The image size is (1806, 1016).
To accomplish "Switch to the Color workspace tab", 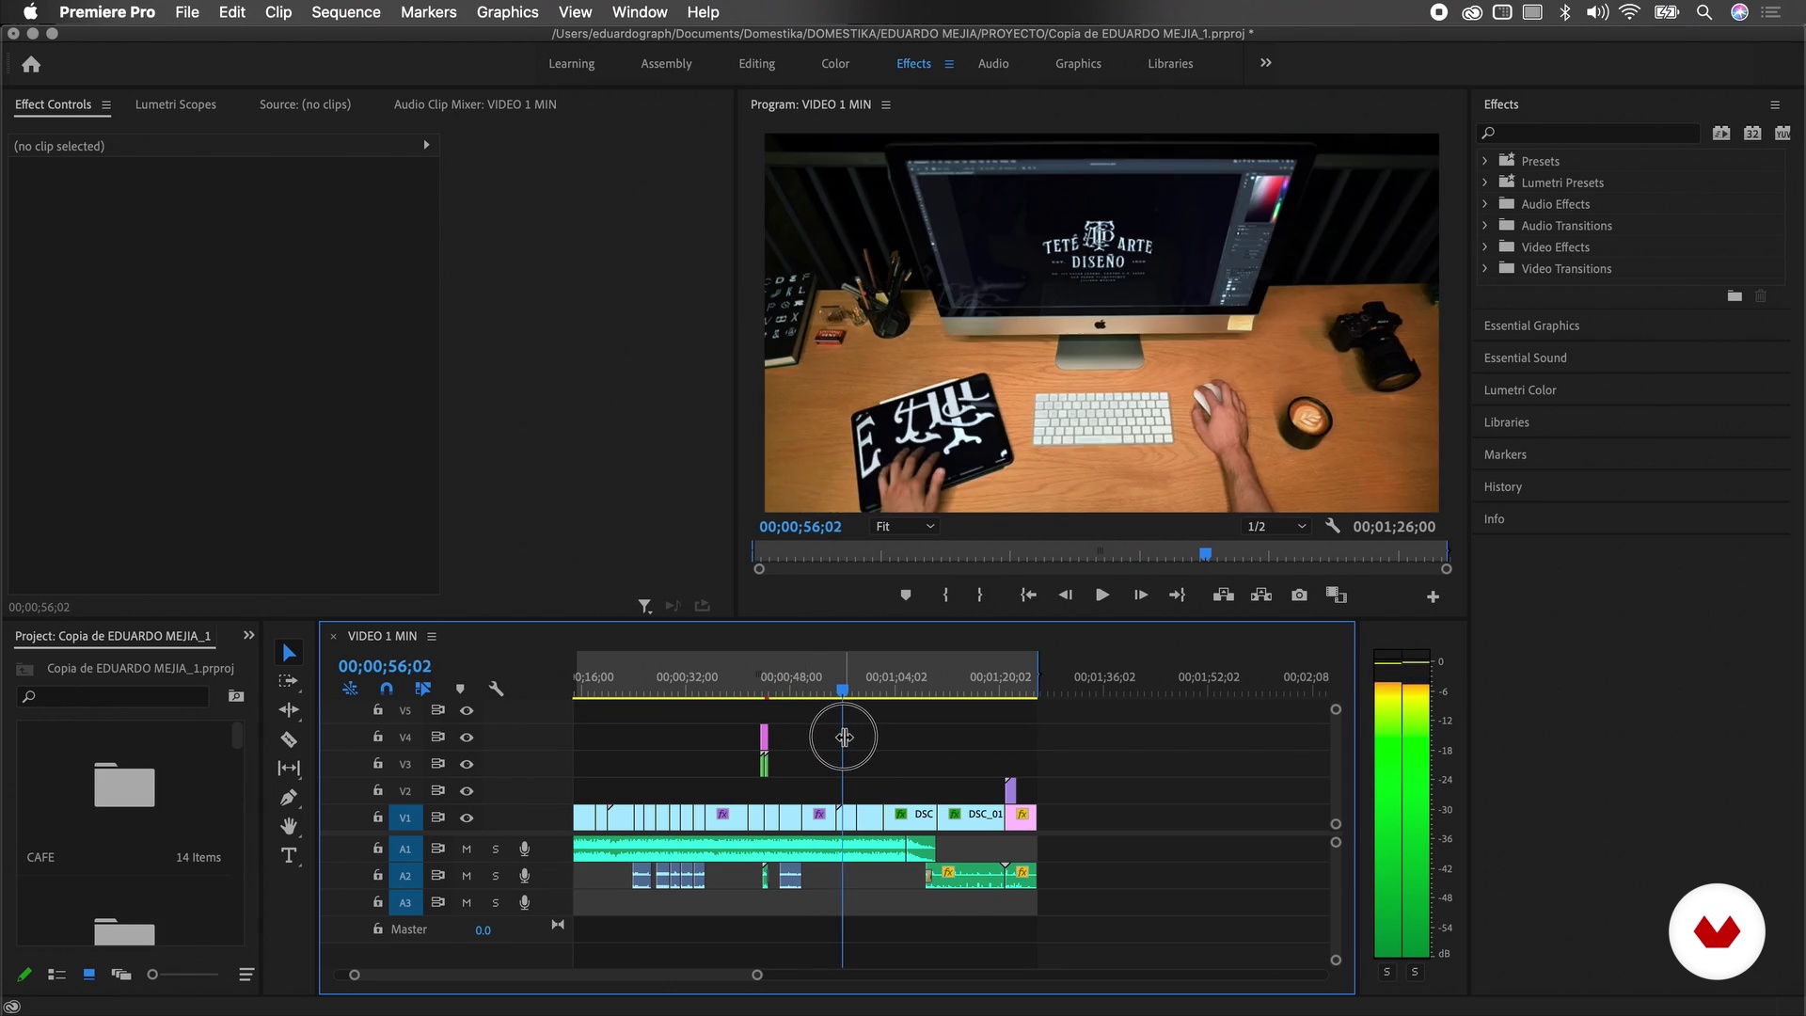I will point(834,64).
